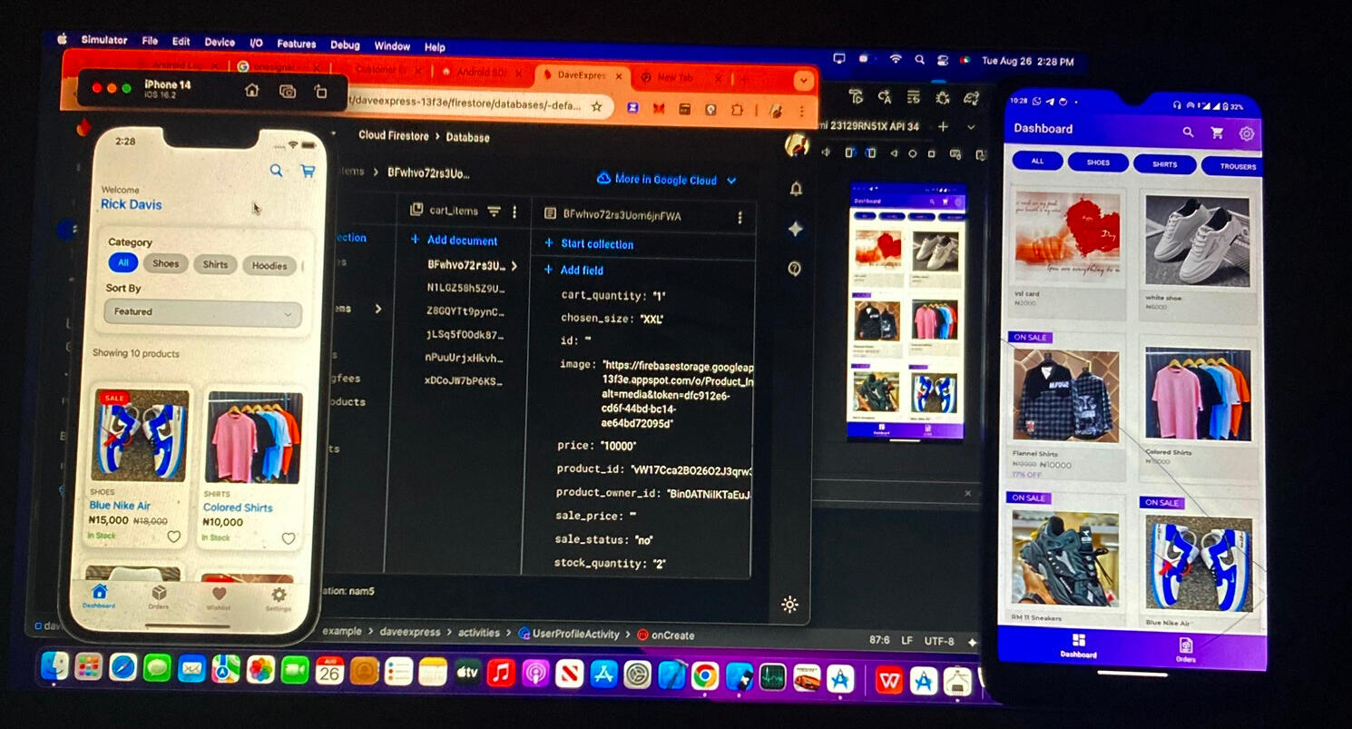Screen dimensions: 1352x729
Task: Rotate the iPhone 14 simulator device
Action: coord(320,91)
